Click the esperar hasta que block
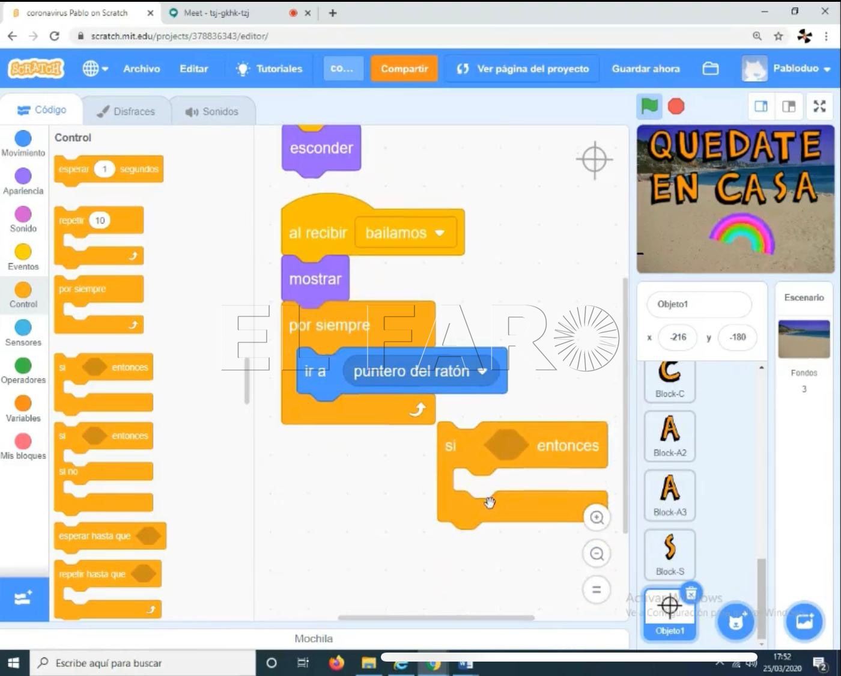Image resolution: width=841 pixels, height=676 pixels. 110,536
